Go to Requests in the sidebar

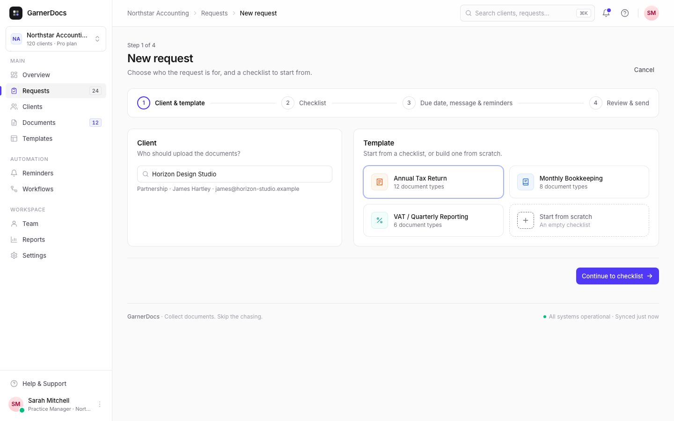pyautogui.click(x=56, y=91)
